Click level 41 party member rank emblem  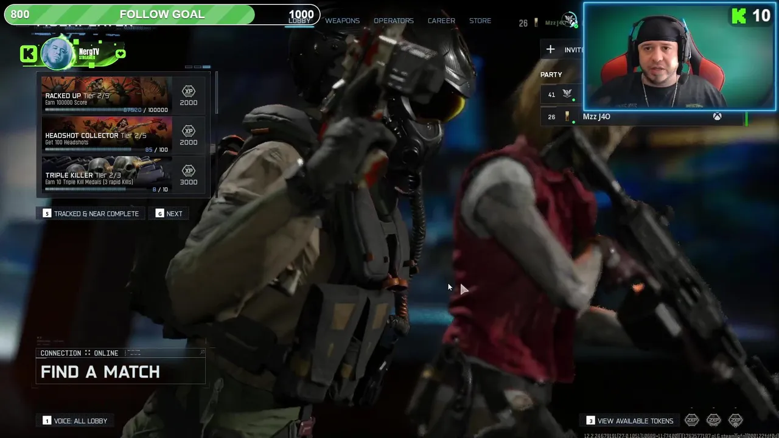[567, 94]
